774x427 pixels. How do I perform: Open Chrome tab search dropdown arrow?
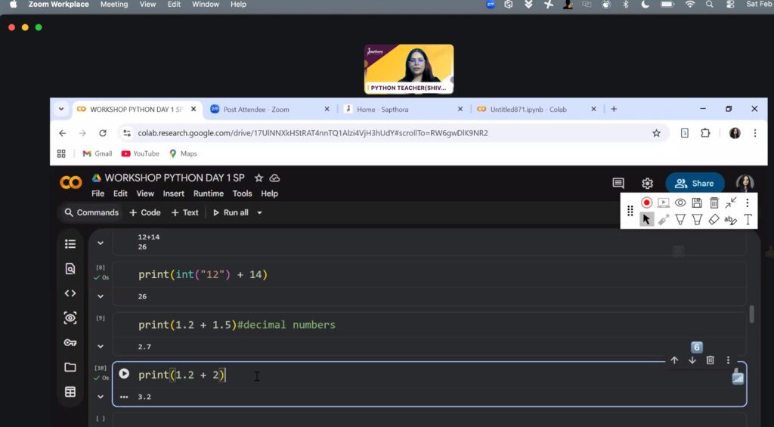click(61, 109)
